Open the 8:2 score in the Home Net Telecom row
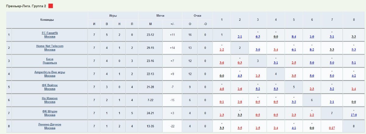Screen dimensions: 366x134 coord(312,49)
